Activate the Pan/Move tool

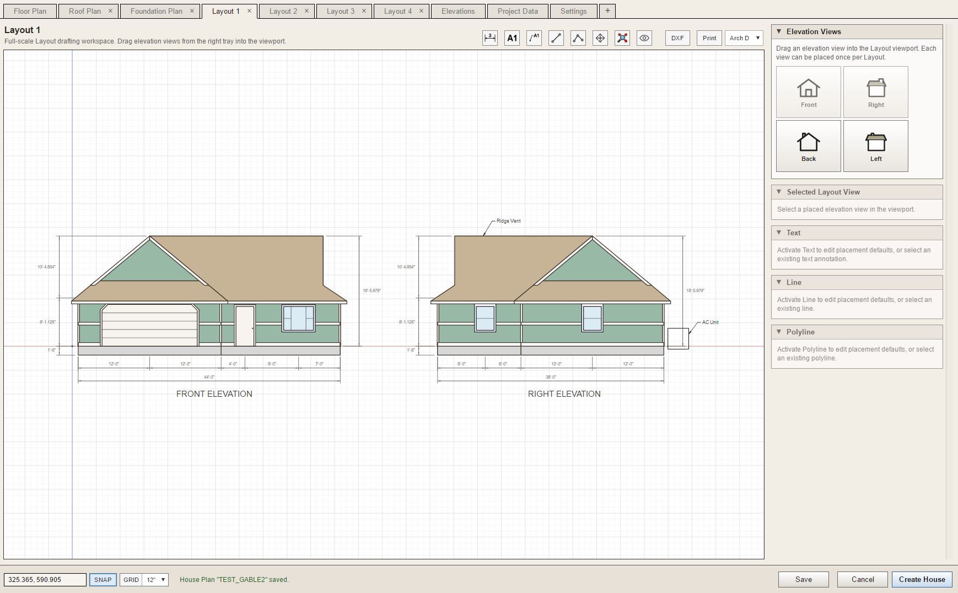click(x=600, y=38)
